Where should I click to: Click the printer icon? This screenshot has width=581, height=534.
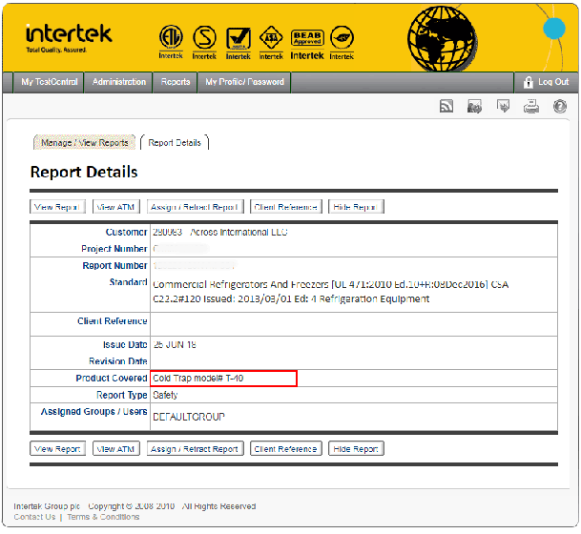tap(531, 107)
